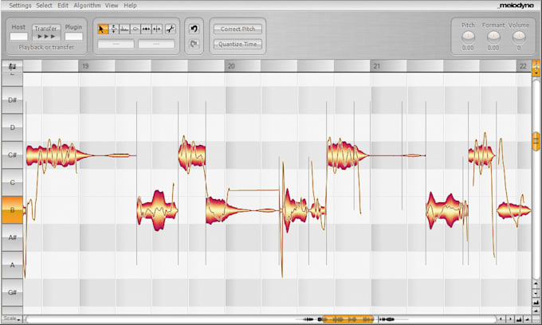Click the left tool value field
The image size is (542, 325).
116,44
